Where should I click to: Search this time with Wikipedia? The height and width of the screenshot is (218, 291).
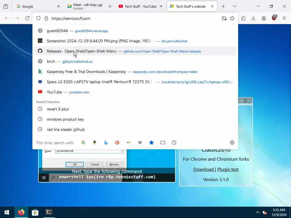(x=140, y=142)
